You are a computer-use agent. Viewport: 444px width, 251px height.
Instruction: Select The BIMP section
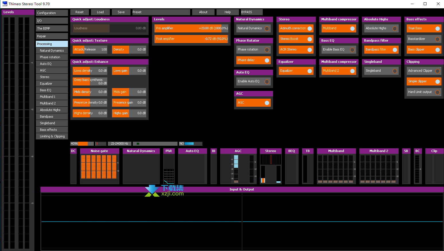(x=52, y=28)
